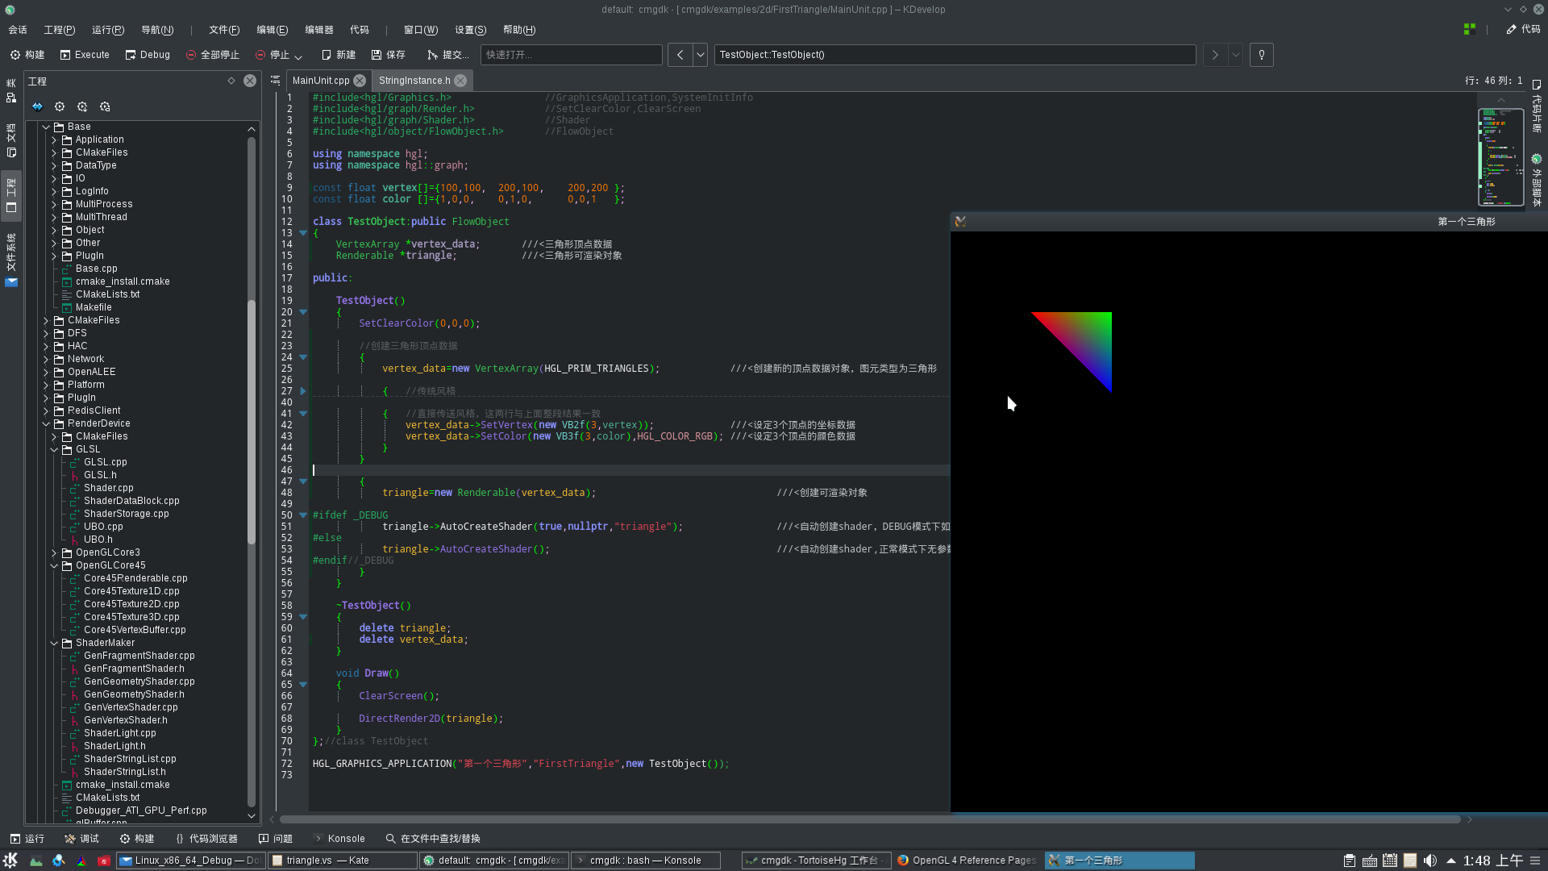Image resolution: width=1548 pixels, height=871 pixels.
Task: Expand the GLSL tree item in sidebar
Action: (53, 448)
